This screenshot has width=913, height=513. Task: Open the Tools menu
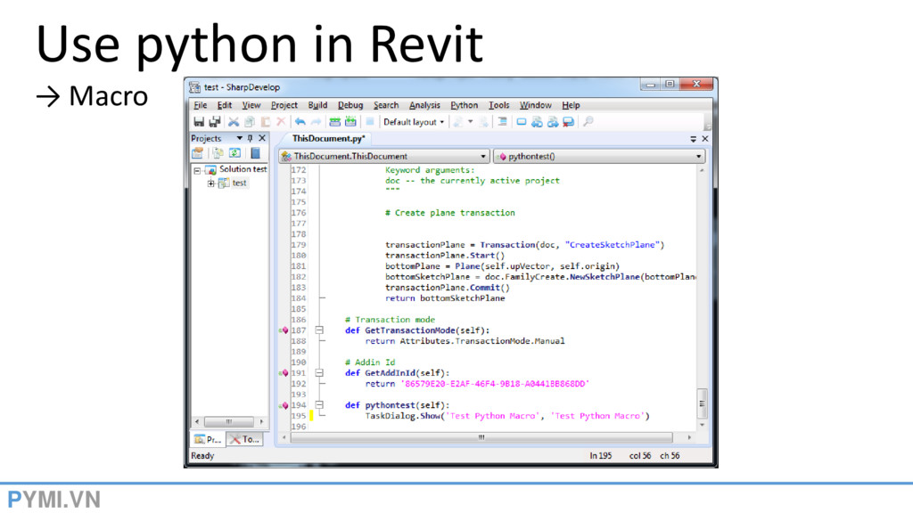(x=499, y=105)
